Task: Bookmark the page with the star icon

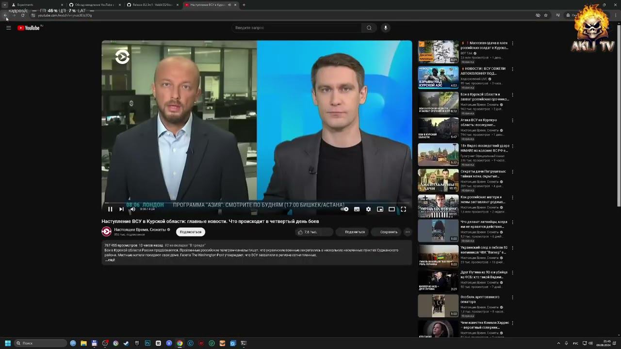Action: click(546, 15)
